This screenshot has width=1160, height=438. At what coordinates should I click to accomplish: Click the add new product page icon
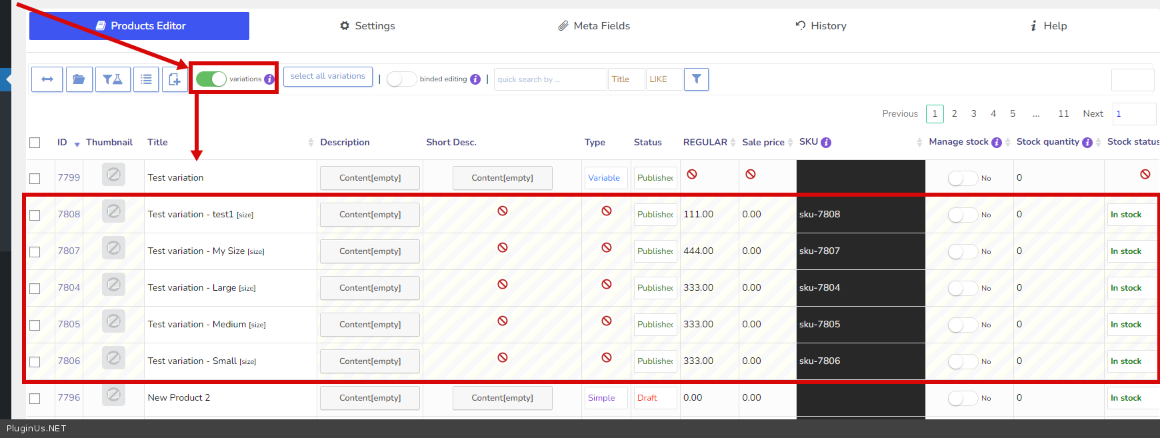(x=175, y=79)
